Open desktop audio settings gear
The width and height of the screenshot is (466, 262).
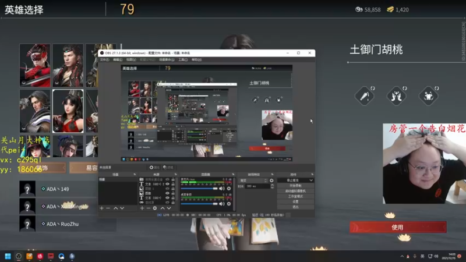229,204
